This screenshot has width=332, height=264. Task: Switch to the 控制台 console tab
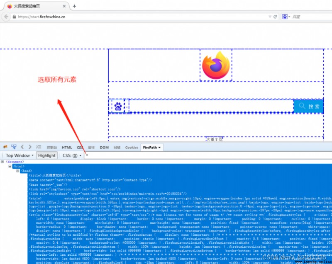tap(51, 147)
